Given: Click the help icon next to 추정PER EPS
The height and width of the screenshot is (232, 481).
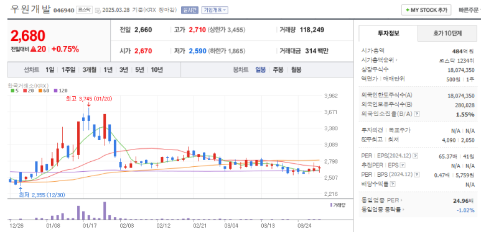Looking at the screenshot, I should (403, 166).
